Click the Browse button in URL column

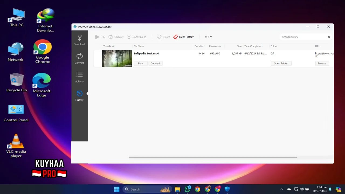point(322,64)
